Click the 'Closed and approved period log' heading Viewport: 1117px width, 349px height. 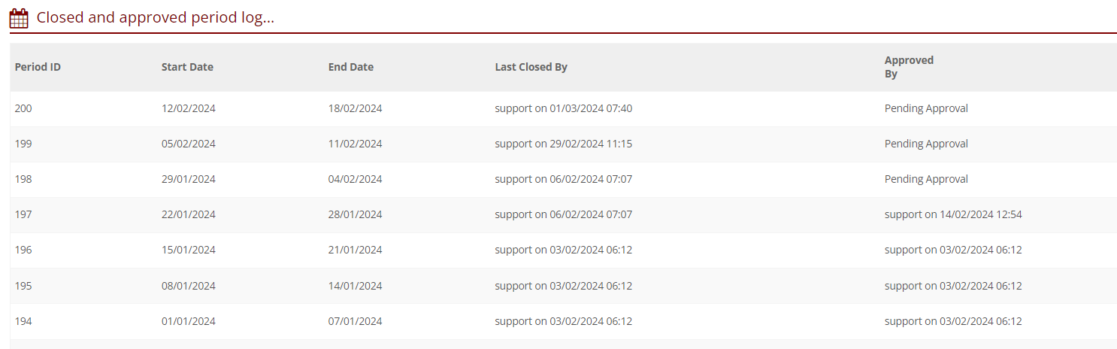coord(155,17)
